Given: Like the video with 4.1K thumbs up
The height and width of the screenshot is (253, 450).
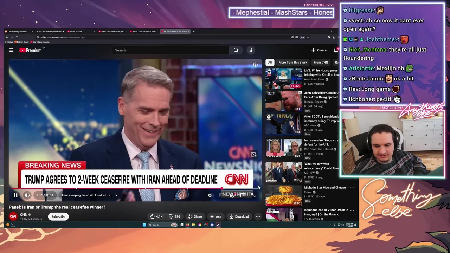Looking at the screenshot, I should pos(156,216).
